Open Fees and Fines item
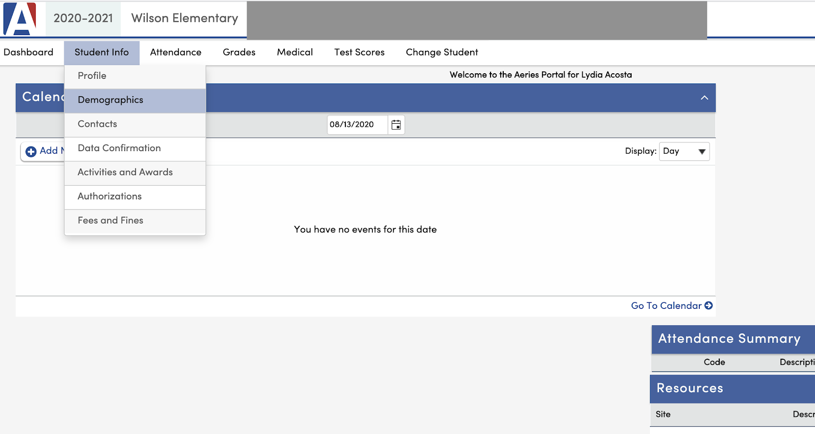This screenshot has width=815, height=434. tap(111, 220)
